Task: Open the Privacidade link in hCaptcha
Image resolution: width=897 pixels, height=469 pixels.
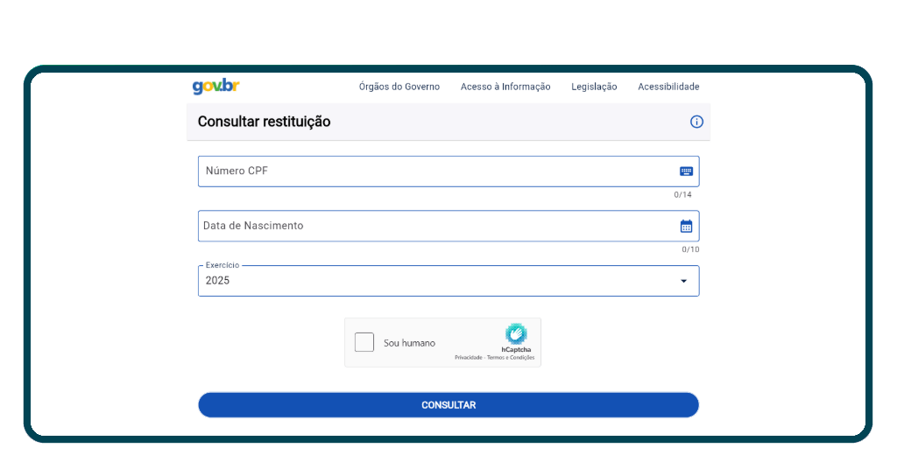Action: point(468,358)
